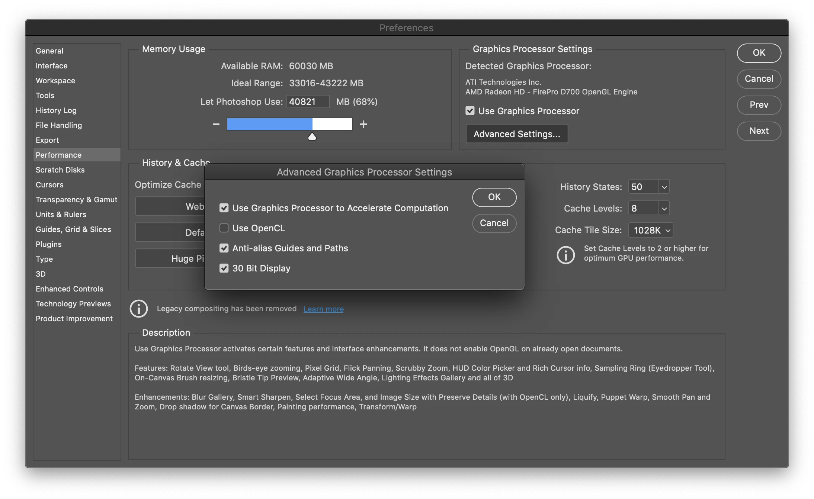Screen dimensions: 814x499
Task: Disable Use Graphics Processor to Accelerate Computation
Action: click(x=224, y=208)
